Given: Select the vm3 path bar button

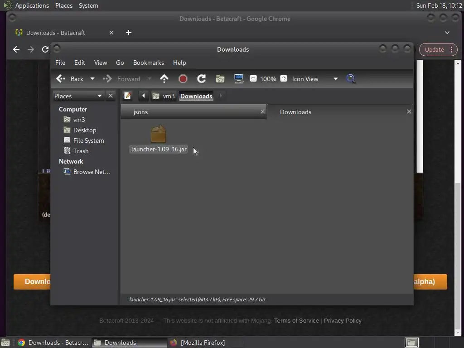Looking at the screenshot, I should [164, 96].
